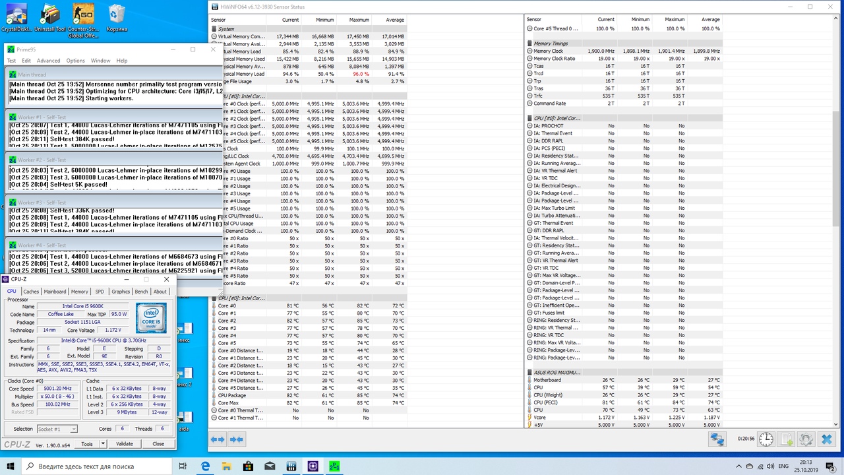This screenshot has width=844, height=475.
Task: Select the GT: Fuses limit sensor row
Action: pos(624,313)
